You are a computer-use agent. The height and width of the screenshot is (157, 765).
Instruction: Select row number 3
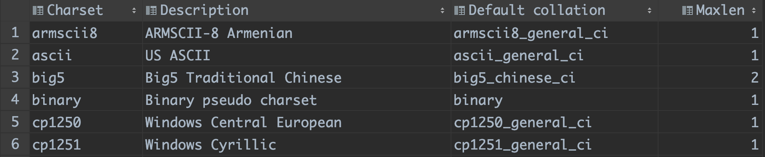click(x=15, y=77)
